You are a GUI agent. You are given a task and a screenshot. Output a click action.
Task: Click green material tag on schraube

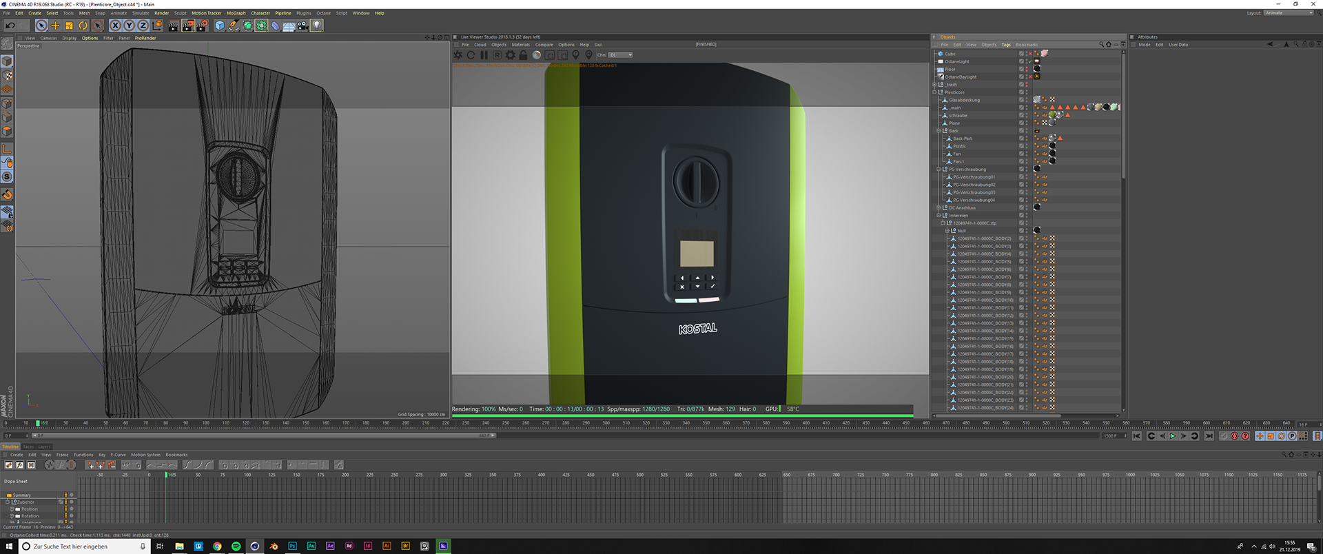(x=1052, y=114)
